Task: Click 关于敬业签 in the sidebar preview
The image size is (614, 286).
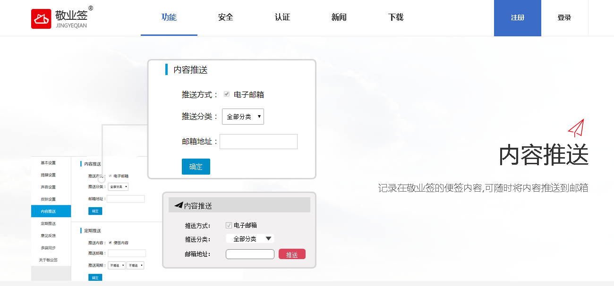Action: tap(51, 259)
